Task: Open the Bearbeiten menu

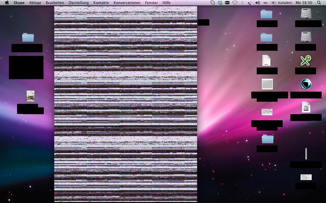Action: [55, 3]
